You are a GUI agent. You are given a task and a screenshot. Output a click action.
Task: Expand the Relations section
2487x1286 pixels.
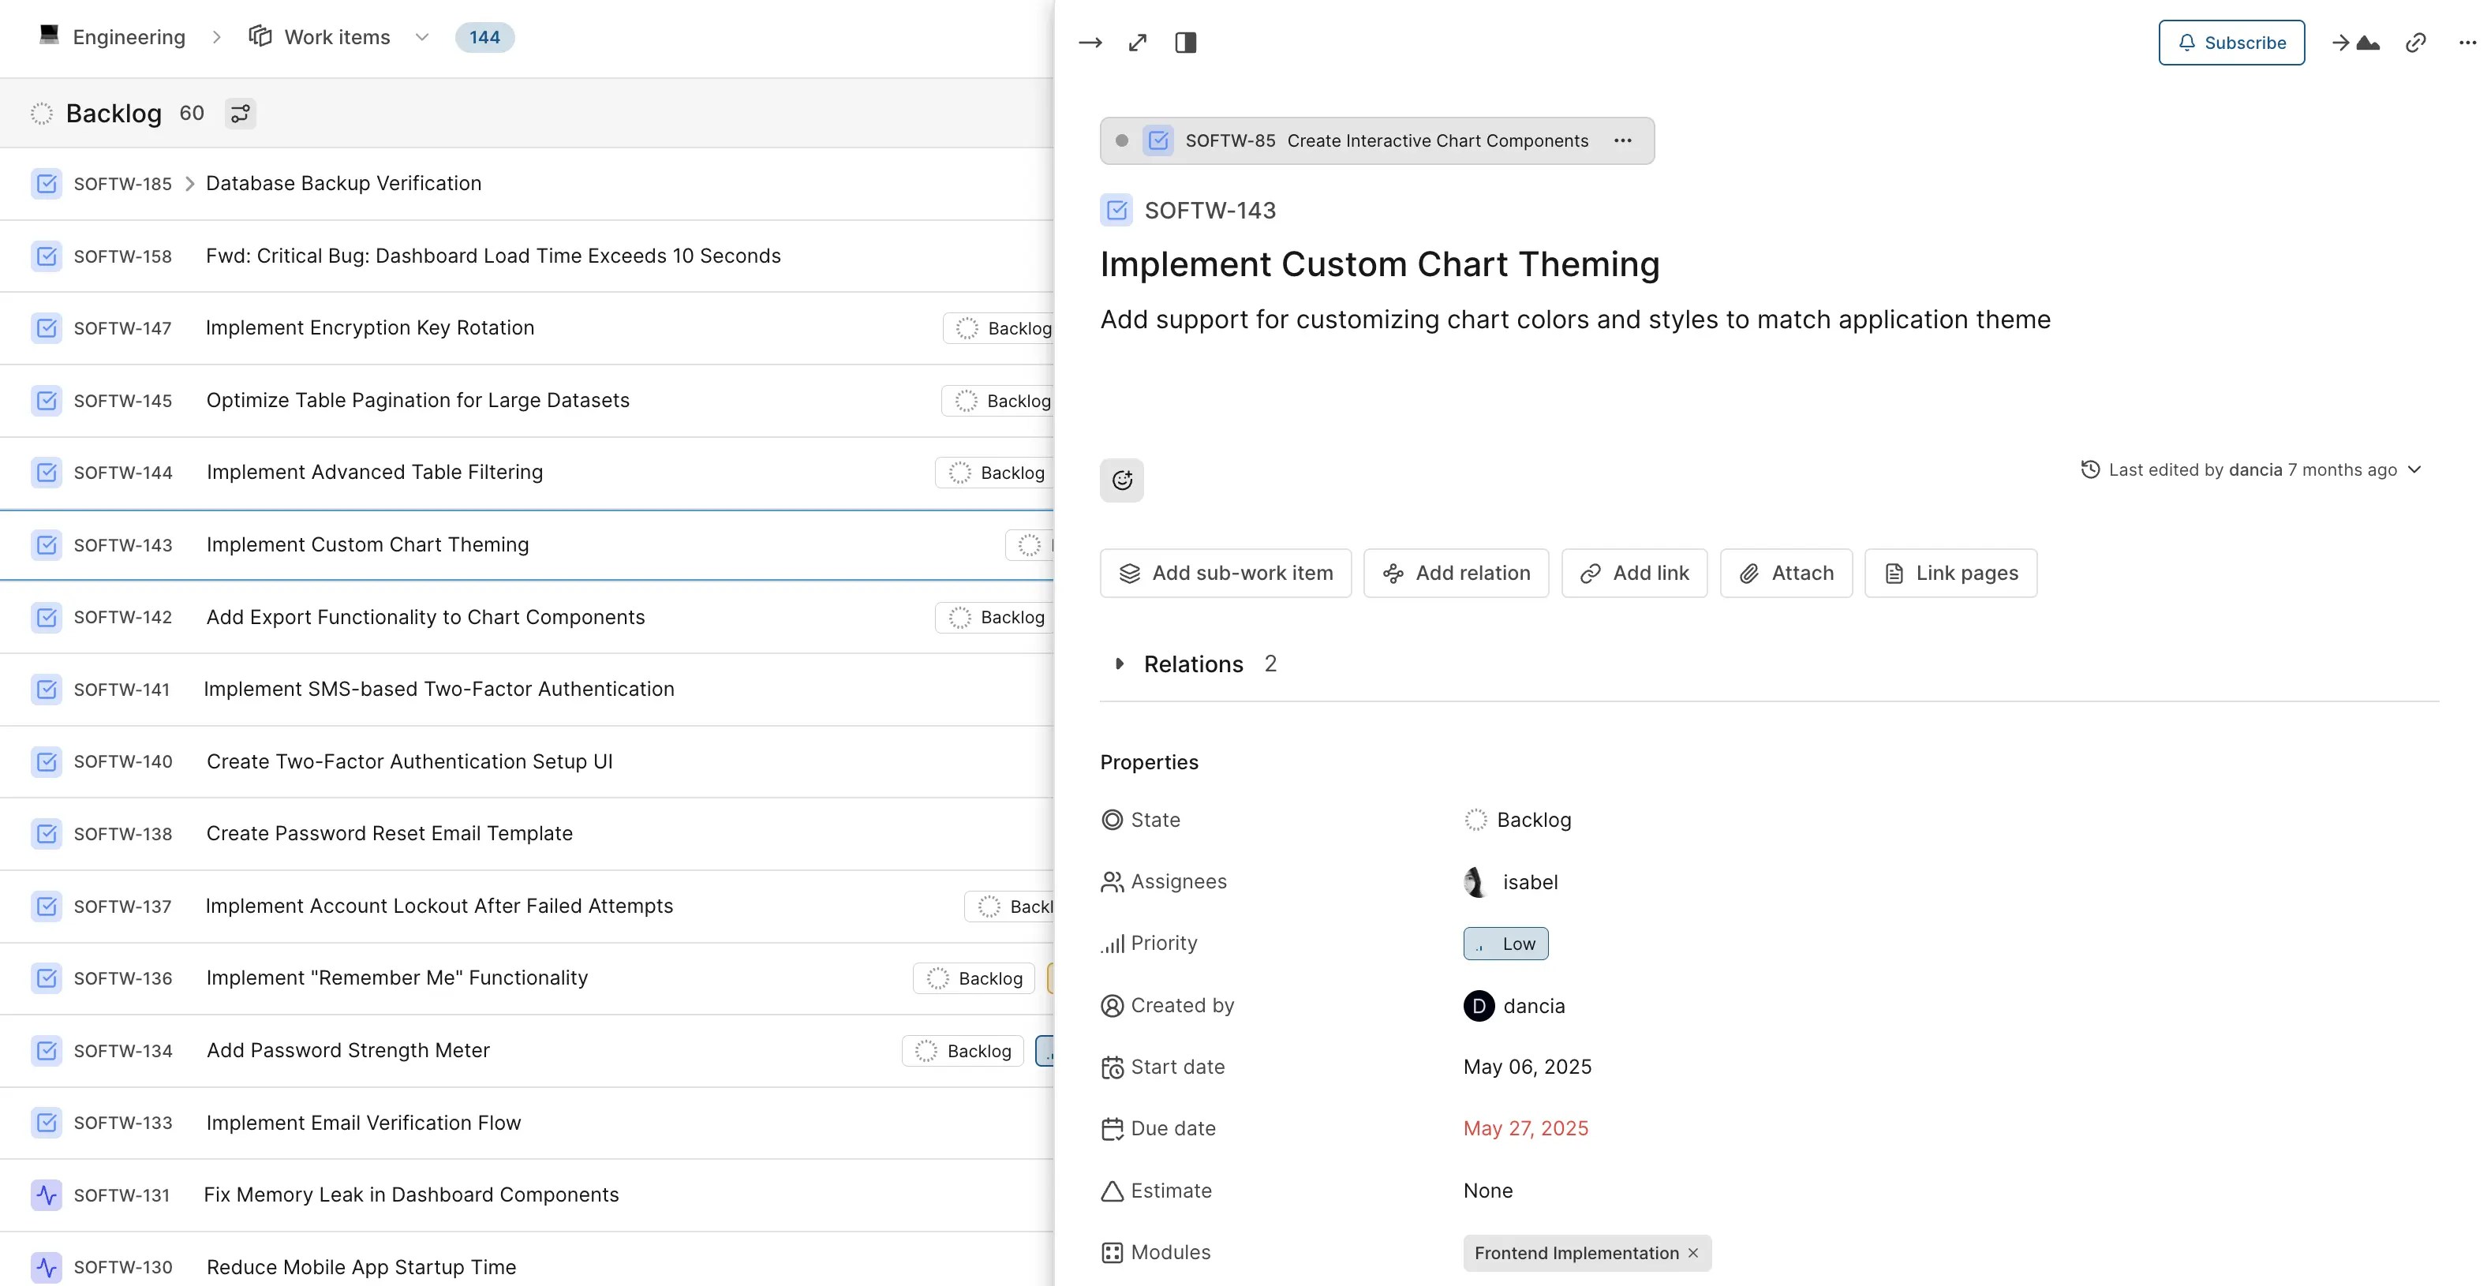point(1120,664)
